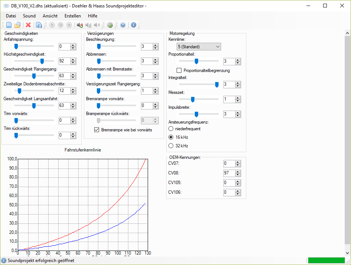The image size is (351, 265).
Task: Click Integralanteil slider handle
Action: (217, 85)
